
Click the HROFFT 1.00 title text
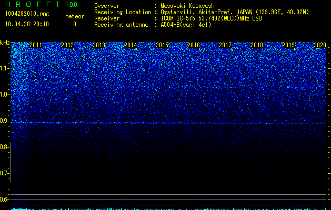point(41,4)
